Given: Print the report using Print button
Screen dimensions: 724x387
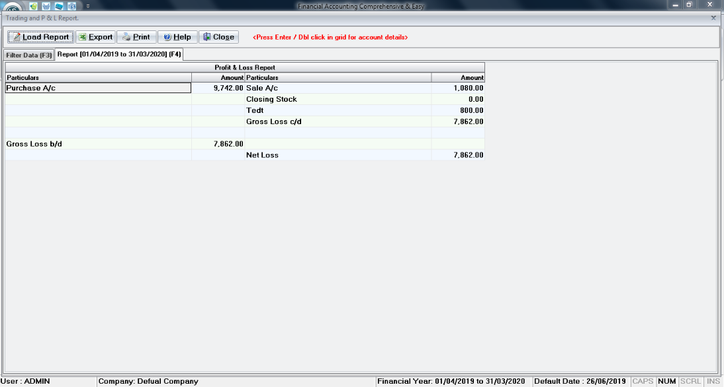Looking at the screenshot, I should [x=136, y=37].
